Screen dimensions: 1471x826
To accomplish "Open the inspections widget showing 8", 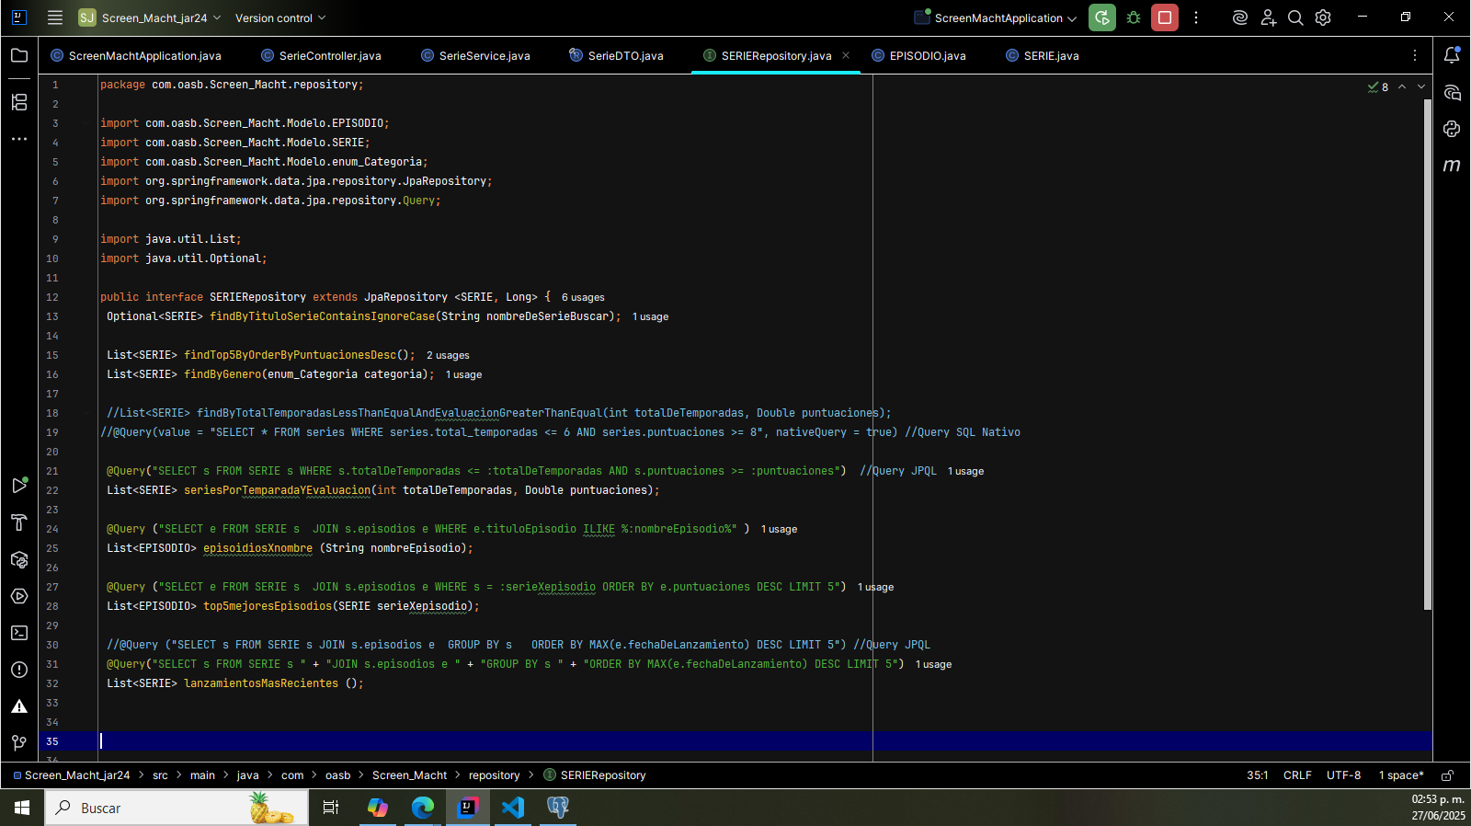I will click(x=1378, y=86).
